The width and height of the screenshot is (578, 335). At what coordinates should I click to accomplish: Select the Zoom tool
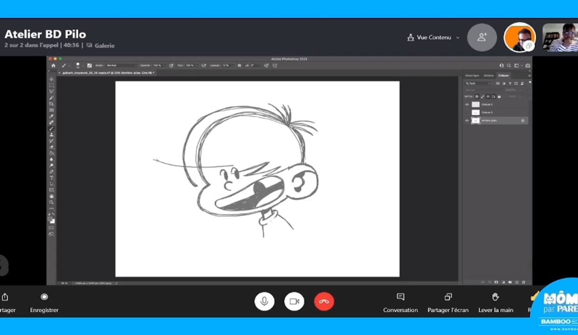click(x=52, y=202)
